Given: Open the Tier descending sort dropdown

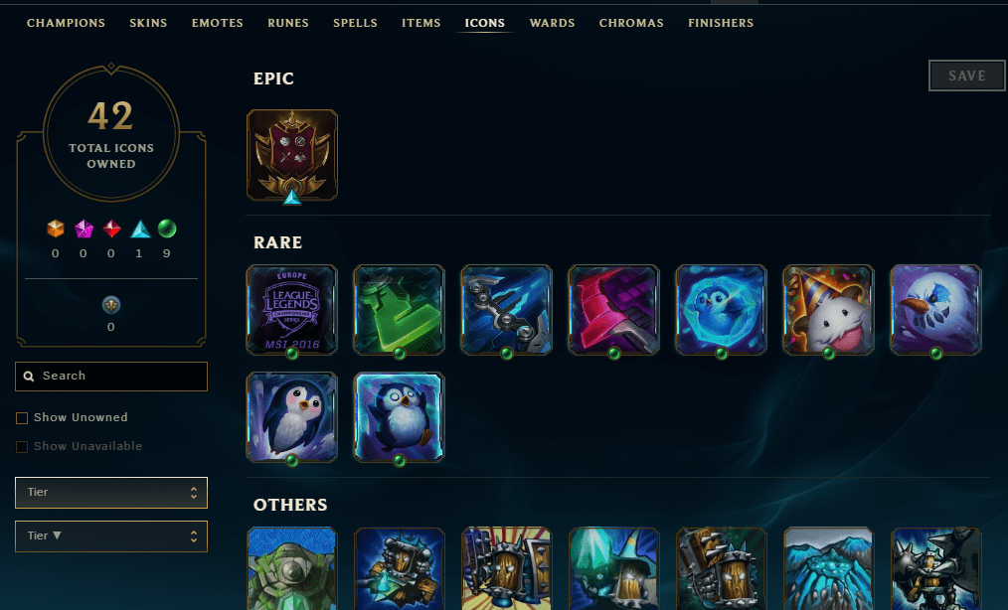Looking at the screenshot, I should coord(111,536).
